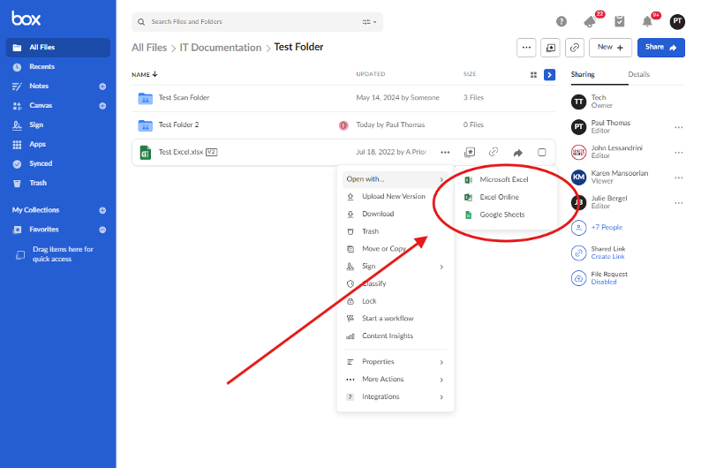Open the tasks clipboard icon
701x468 pixels.
(x=619, y=21)
